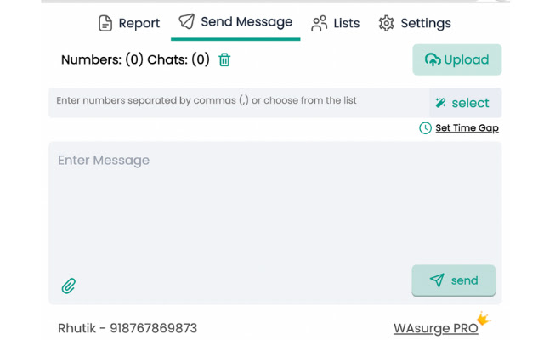Click the paperclip attachment icon
The height and width of the screenshot is (340, 544).
point(69,286)
